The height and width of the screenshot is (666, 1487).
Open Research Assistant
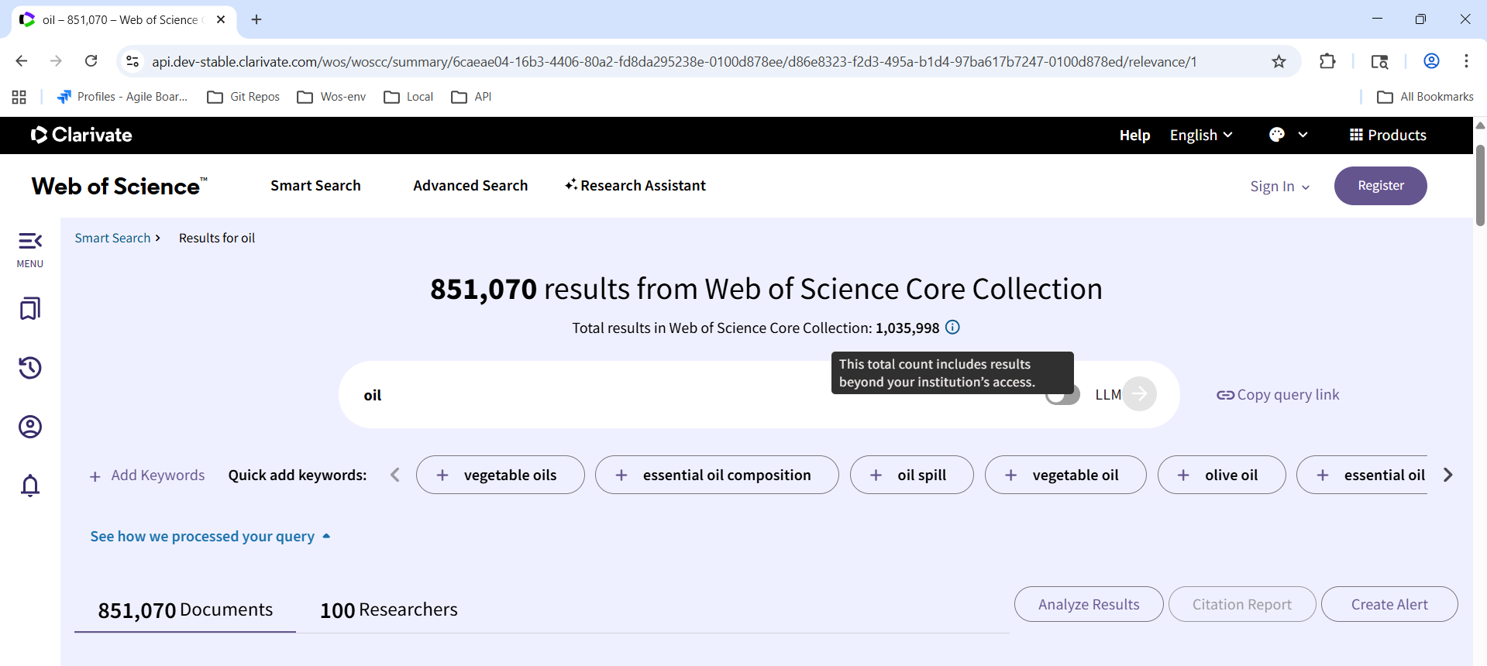pyautogui.click(x=635, y=186)
